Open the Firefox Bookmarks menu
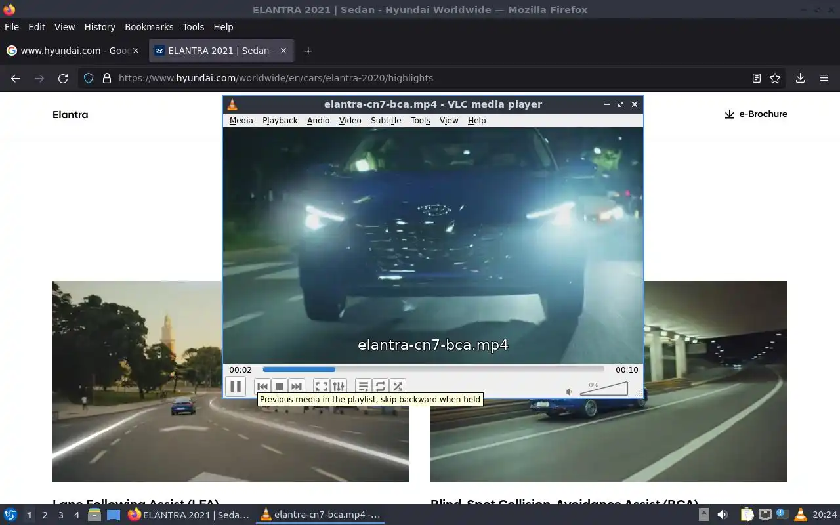Viewport: 840px width, 525px height. [149, 27]
